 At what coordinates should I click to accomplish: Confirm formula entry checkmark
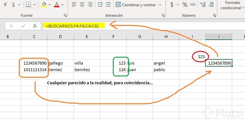[x=23, y=26]
